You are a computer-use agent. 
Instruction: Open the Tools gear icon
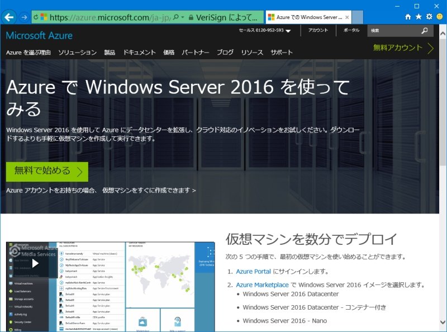coord(429,17)
